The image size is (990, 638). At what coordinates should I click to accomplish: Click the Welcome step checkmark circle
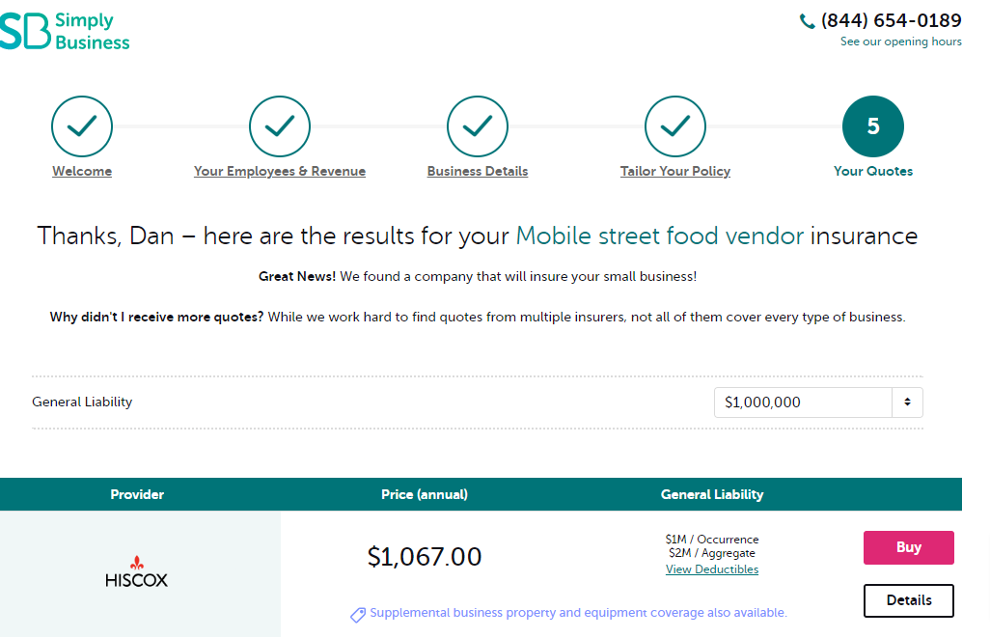tap(82, 125)
